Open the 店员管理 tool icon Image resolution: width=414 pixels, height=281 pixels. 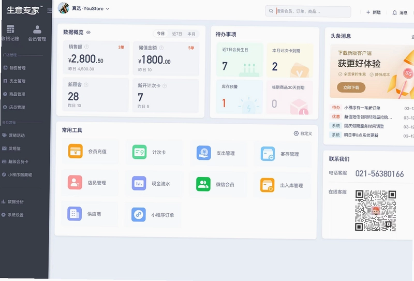click(x=75, y=182)
